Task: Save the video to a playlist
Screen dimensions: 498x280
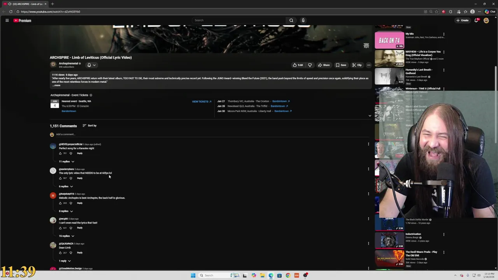Action: click(x=341, y=65)
